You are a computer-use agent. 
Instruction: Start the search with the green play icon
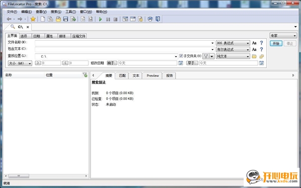coord(100,19)
